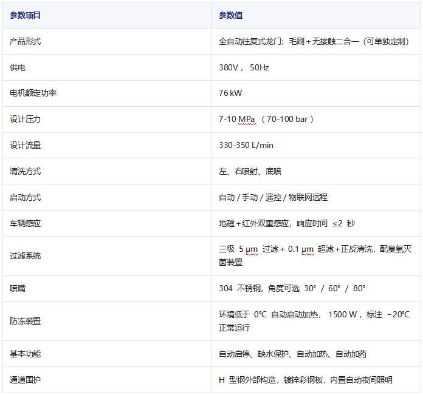Select the 产品形式 row label
The image size is (423, 395).
coord(25,41)
